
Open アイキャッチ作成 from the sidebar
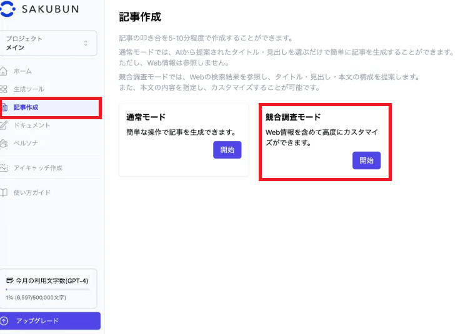click(x=37, y=168)
